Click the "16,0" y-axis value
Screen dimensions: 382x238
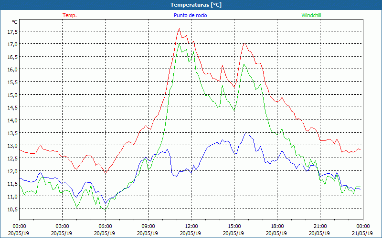click(12, 69)
